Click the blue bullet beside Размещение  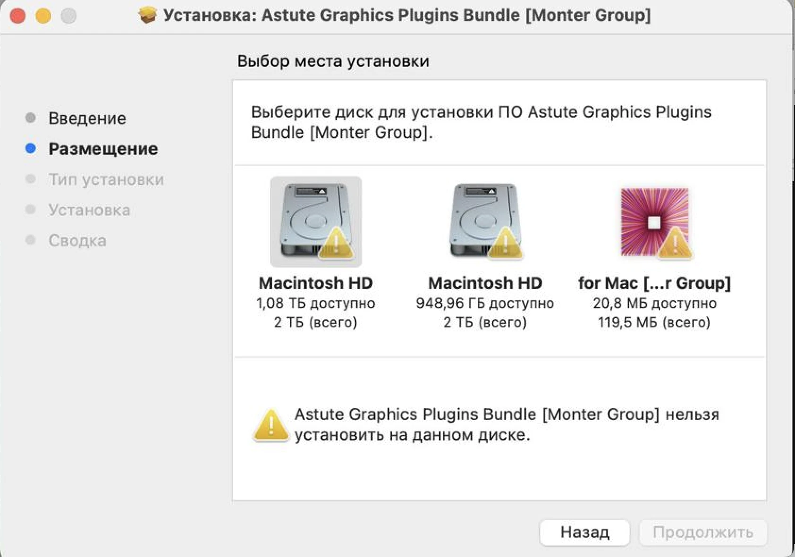pyautogui.click(x=31, y=148)
